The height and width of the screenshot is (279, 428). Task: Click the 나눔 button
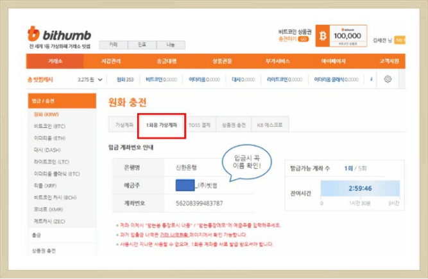[171, 45]
